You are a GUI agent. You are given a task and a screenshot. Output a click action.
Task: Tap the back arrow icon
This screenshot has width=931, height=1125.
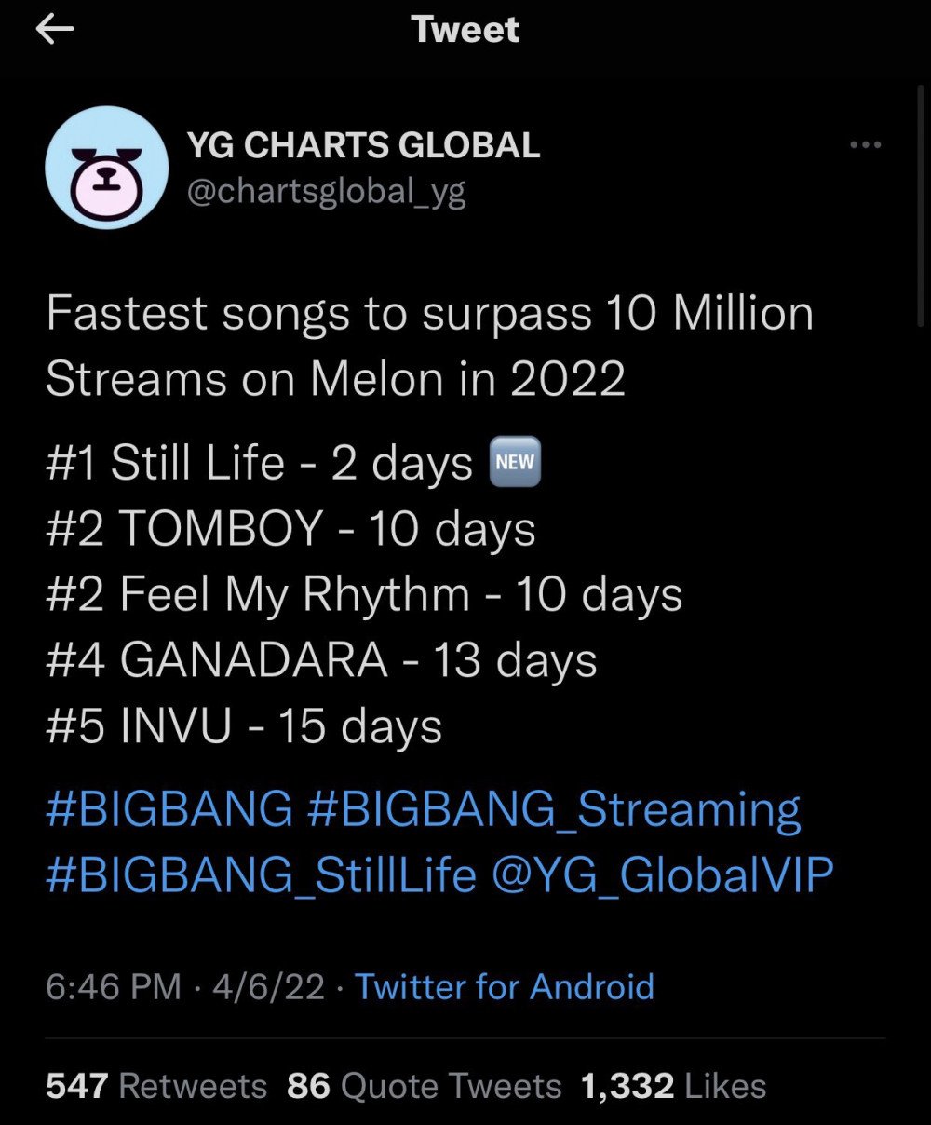[x=55, y=30]
